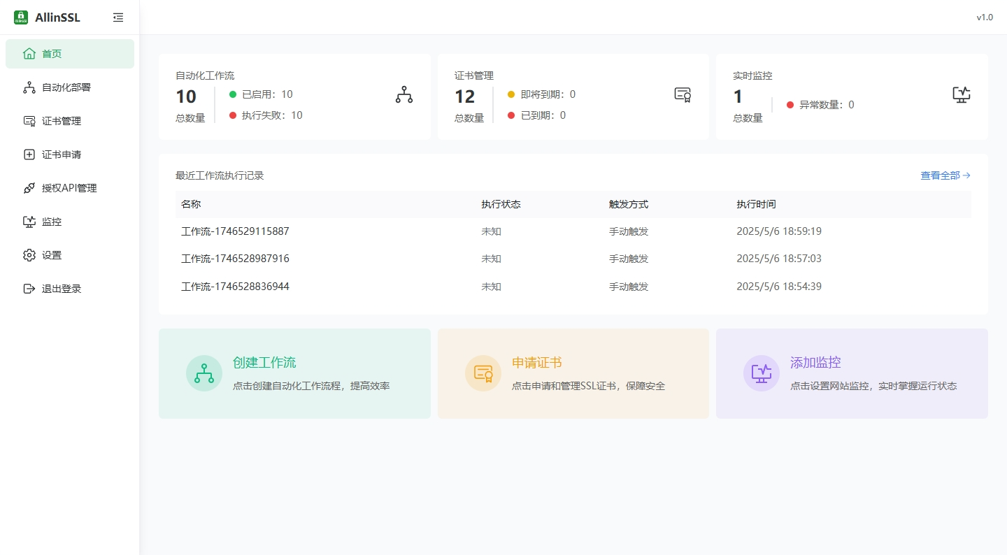
Task: Select 首页 in the sidebar menu
Action: tap(52, 53)
